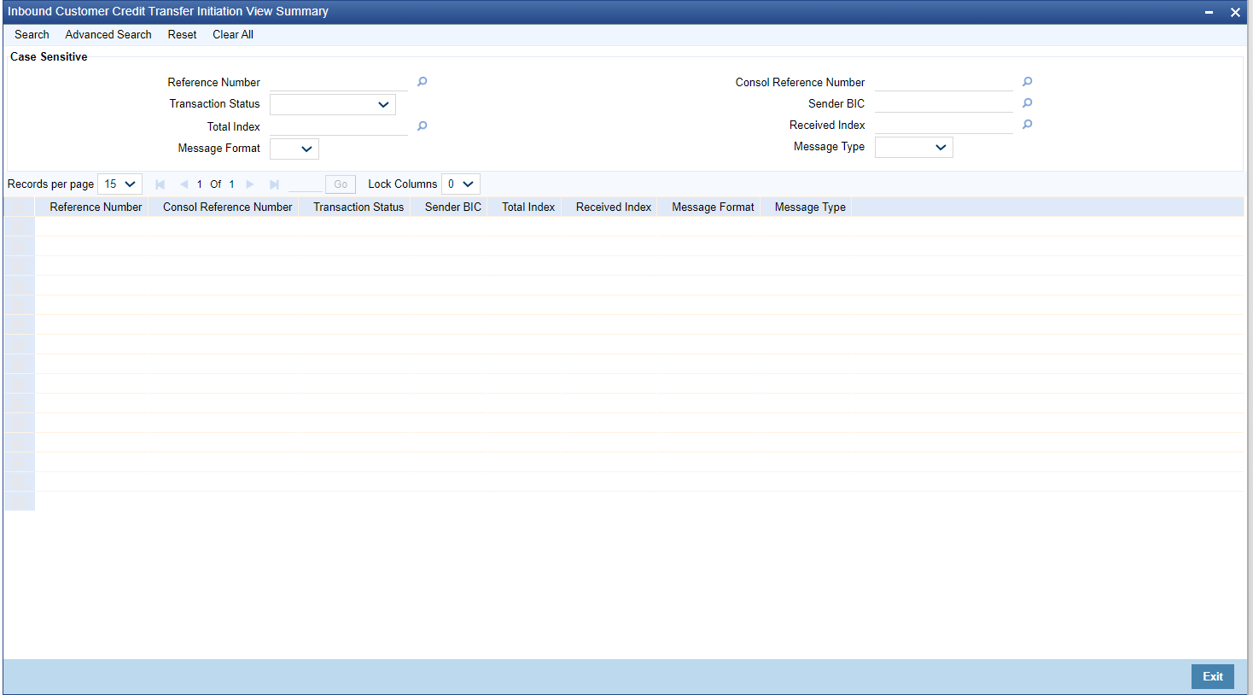The height and width of the screenshot is (695, 1253).
Task: Open lookup icon beside Consol Reference Number field
Action: (x=1027, y=82)
